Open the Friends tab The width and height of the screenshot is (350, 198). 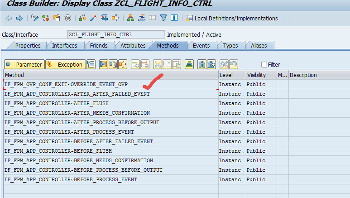[99, 46]
